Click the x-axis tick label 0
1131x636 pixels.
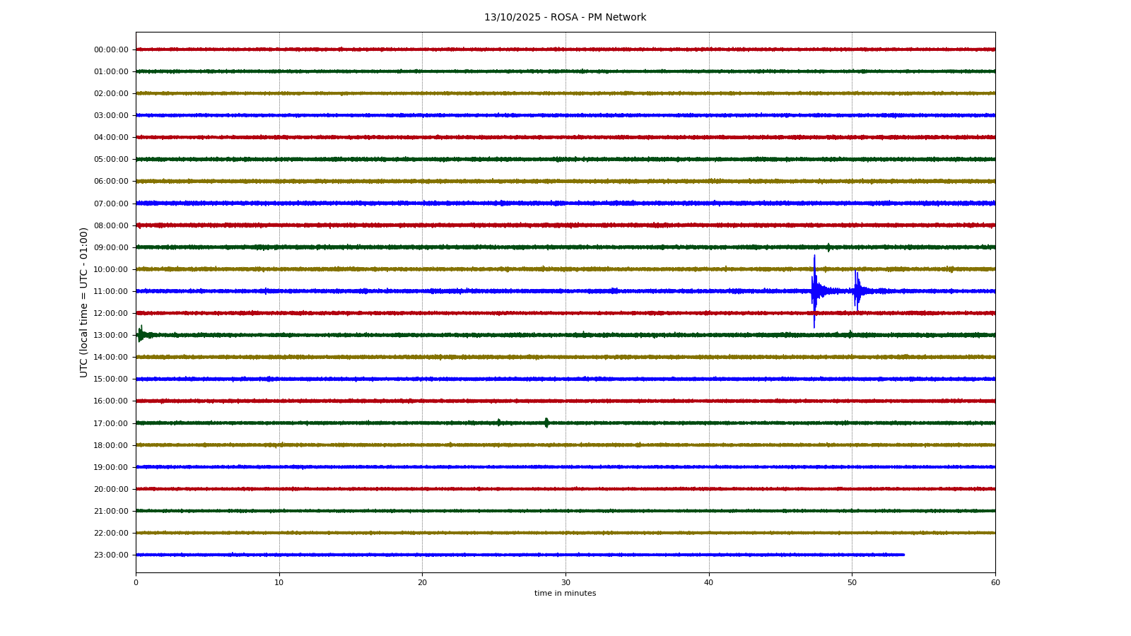point(136,582)
